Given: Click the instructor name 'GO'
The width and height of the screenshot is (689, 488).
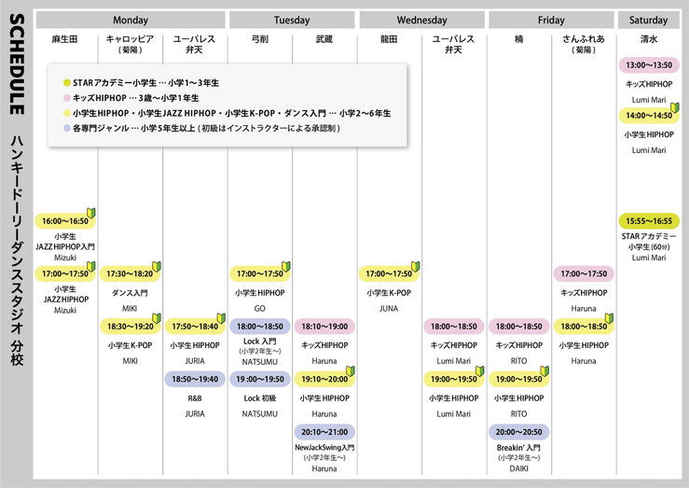Looking at the screenshot, I should pyautogui.click(x=260, y=309).
